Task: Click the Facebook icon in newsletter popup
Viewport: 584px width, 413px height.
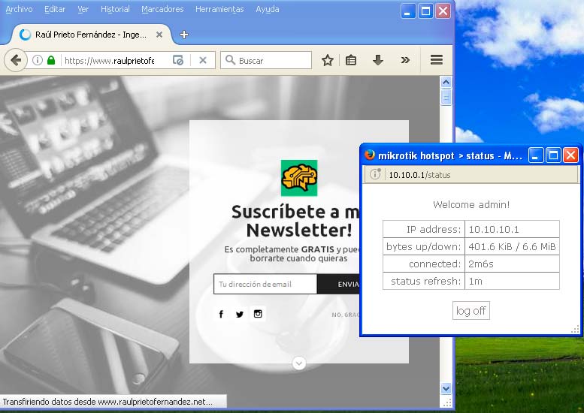Action: point(221,314)
